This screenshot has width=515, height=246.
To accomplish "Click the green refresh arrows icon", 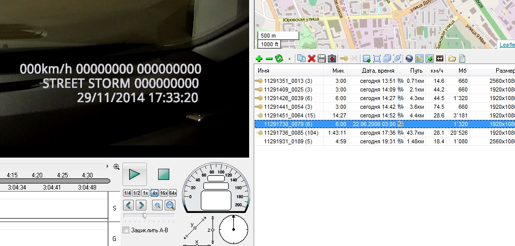I will [278, 59].
